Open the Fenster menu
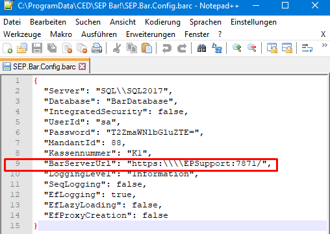 [x=197, y=34]
